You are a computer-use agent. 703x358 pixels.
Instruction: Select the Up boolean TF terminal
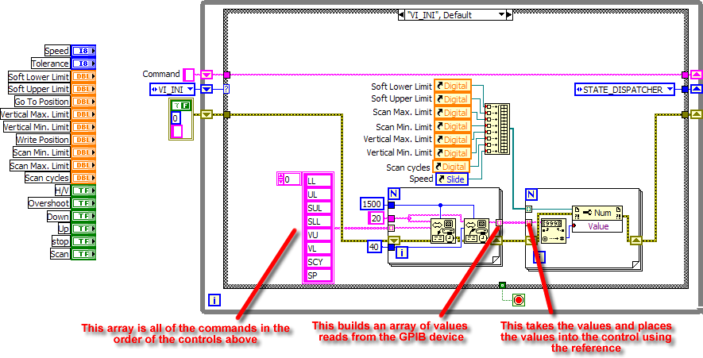(83, 229)
